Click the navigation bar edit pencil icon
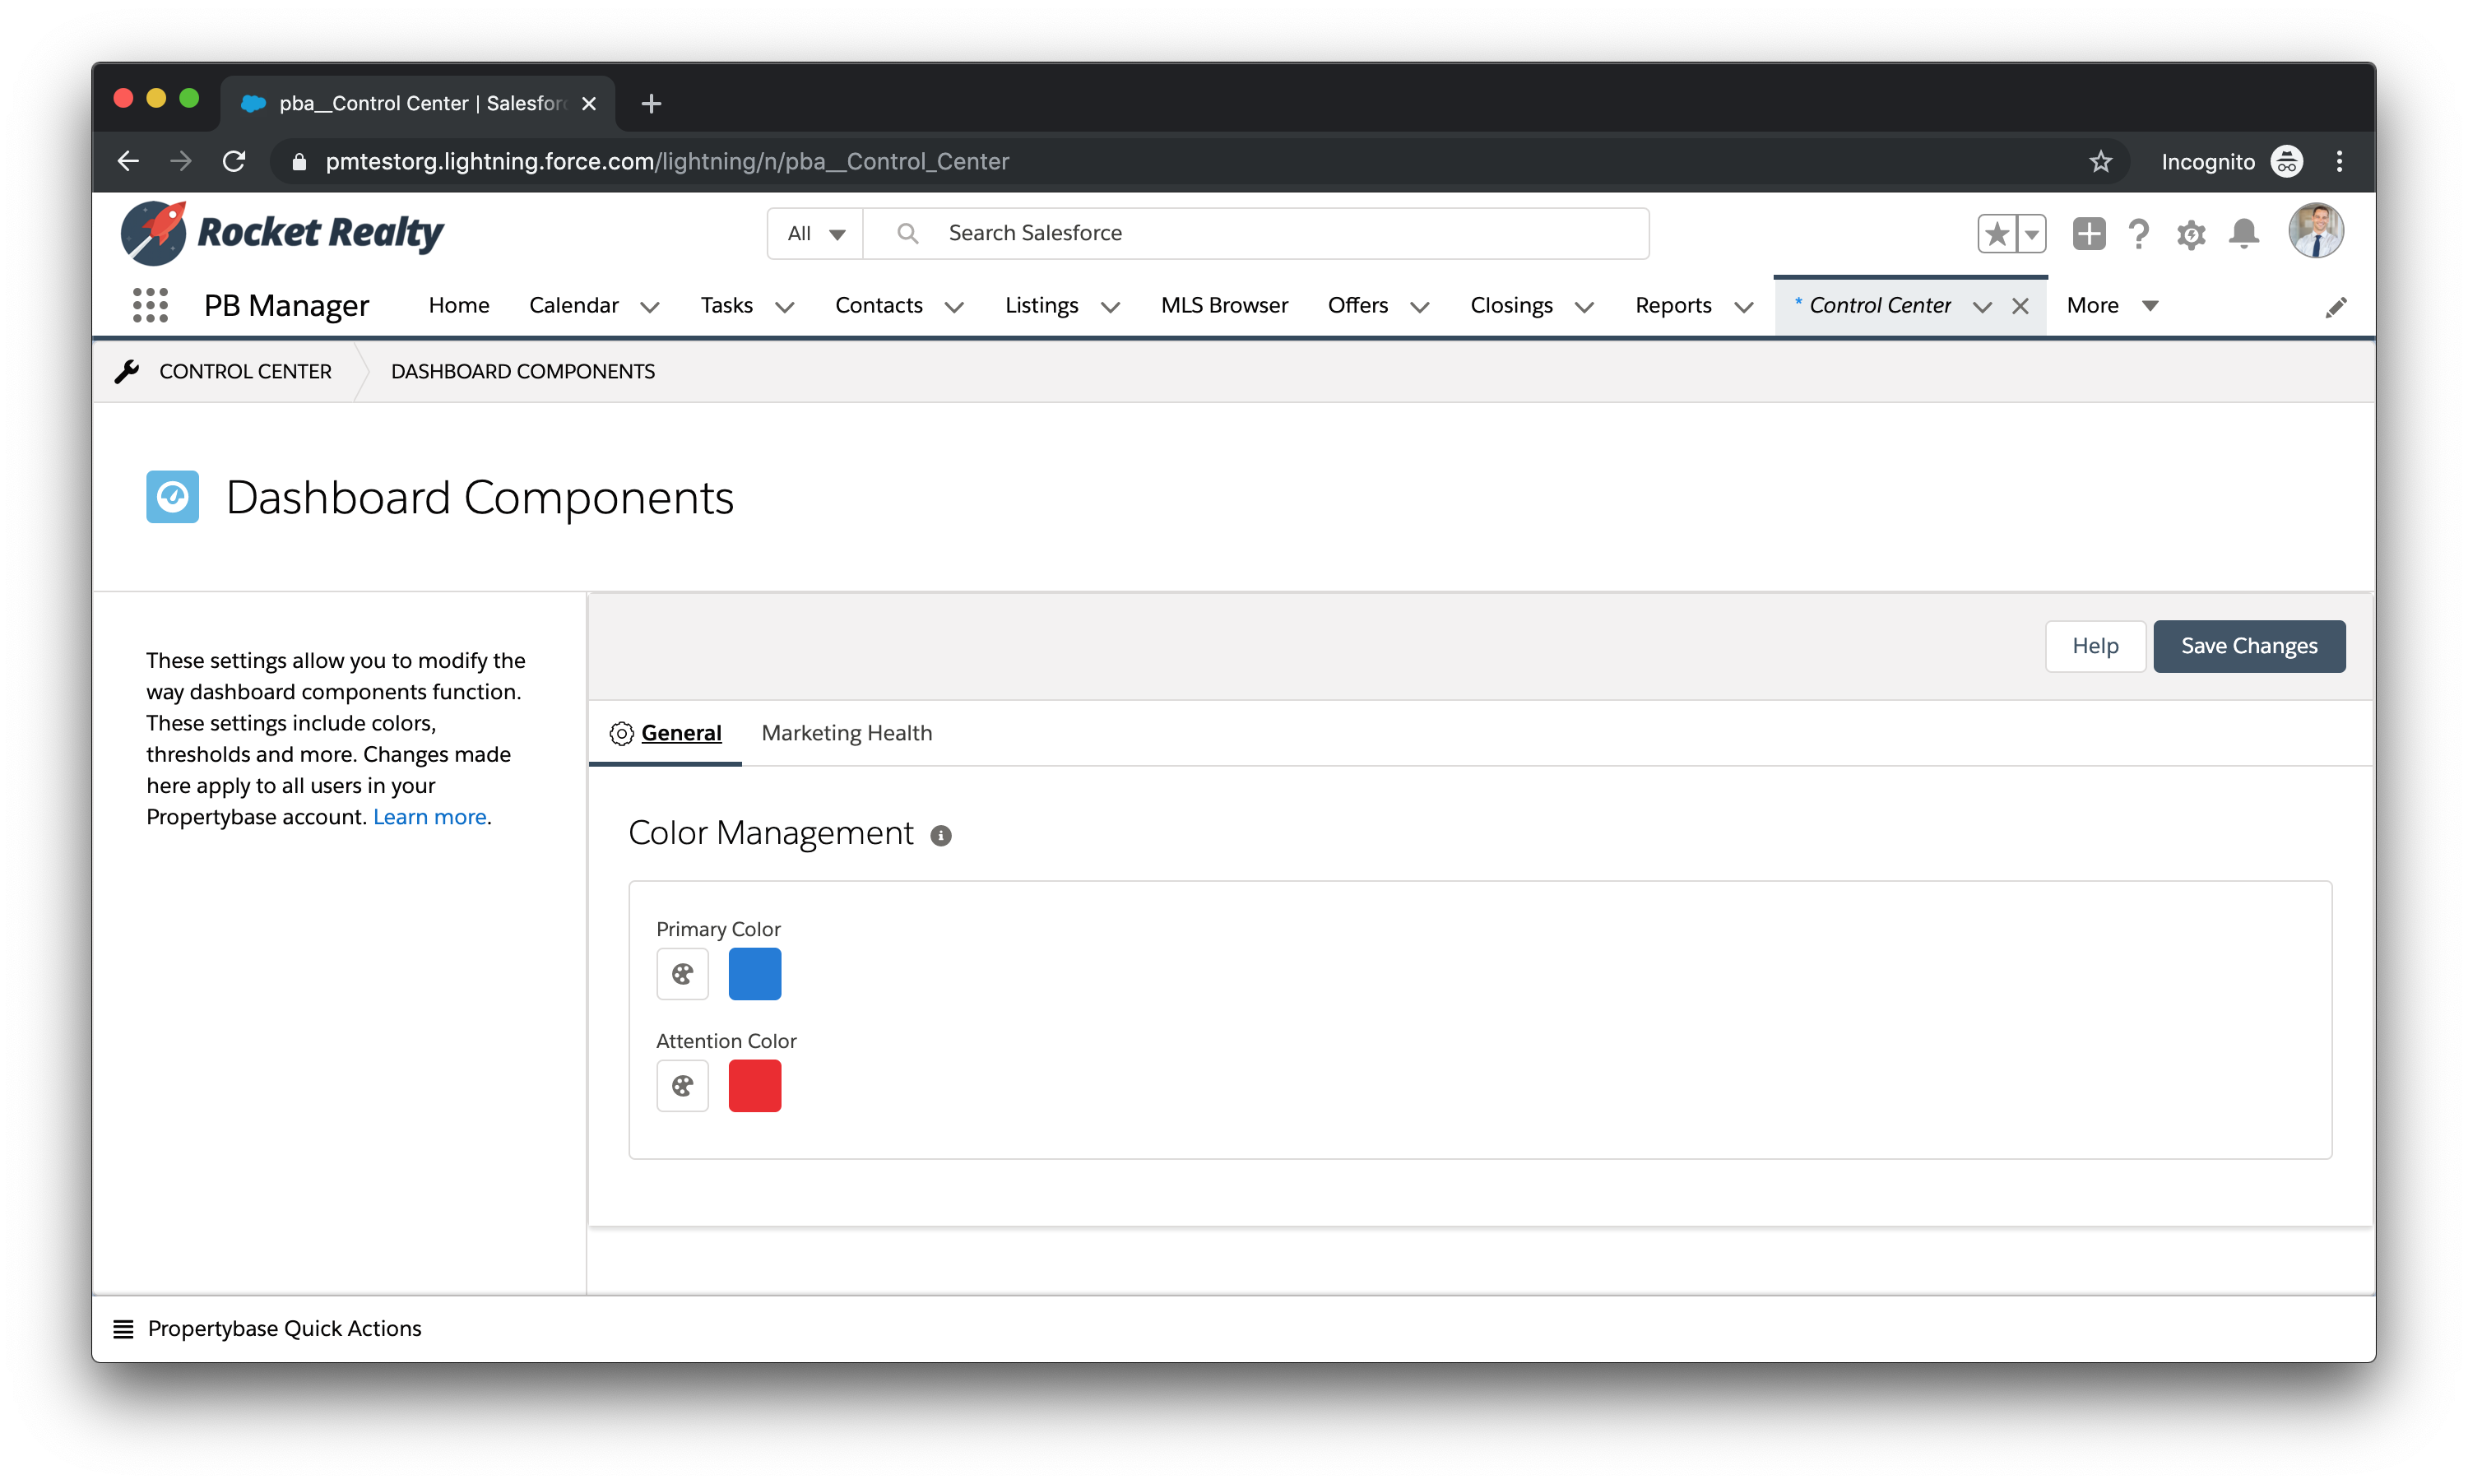The height and width of the screenshot is (1484, 2468). coord(2337,306)
